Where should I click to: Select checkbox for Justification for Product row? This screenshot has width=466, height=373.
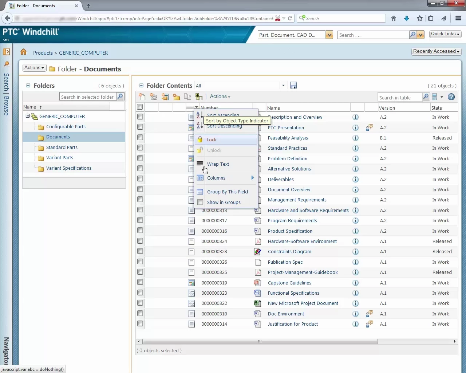(x=140, y=323)
